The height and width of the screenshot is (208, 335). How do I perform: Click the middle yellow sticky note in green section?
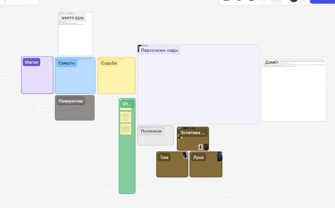[x=126, y=117]
